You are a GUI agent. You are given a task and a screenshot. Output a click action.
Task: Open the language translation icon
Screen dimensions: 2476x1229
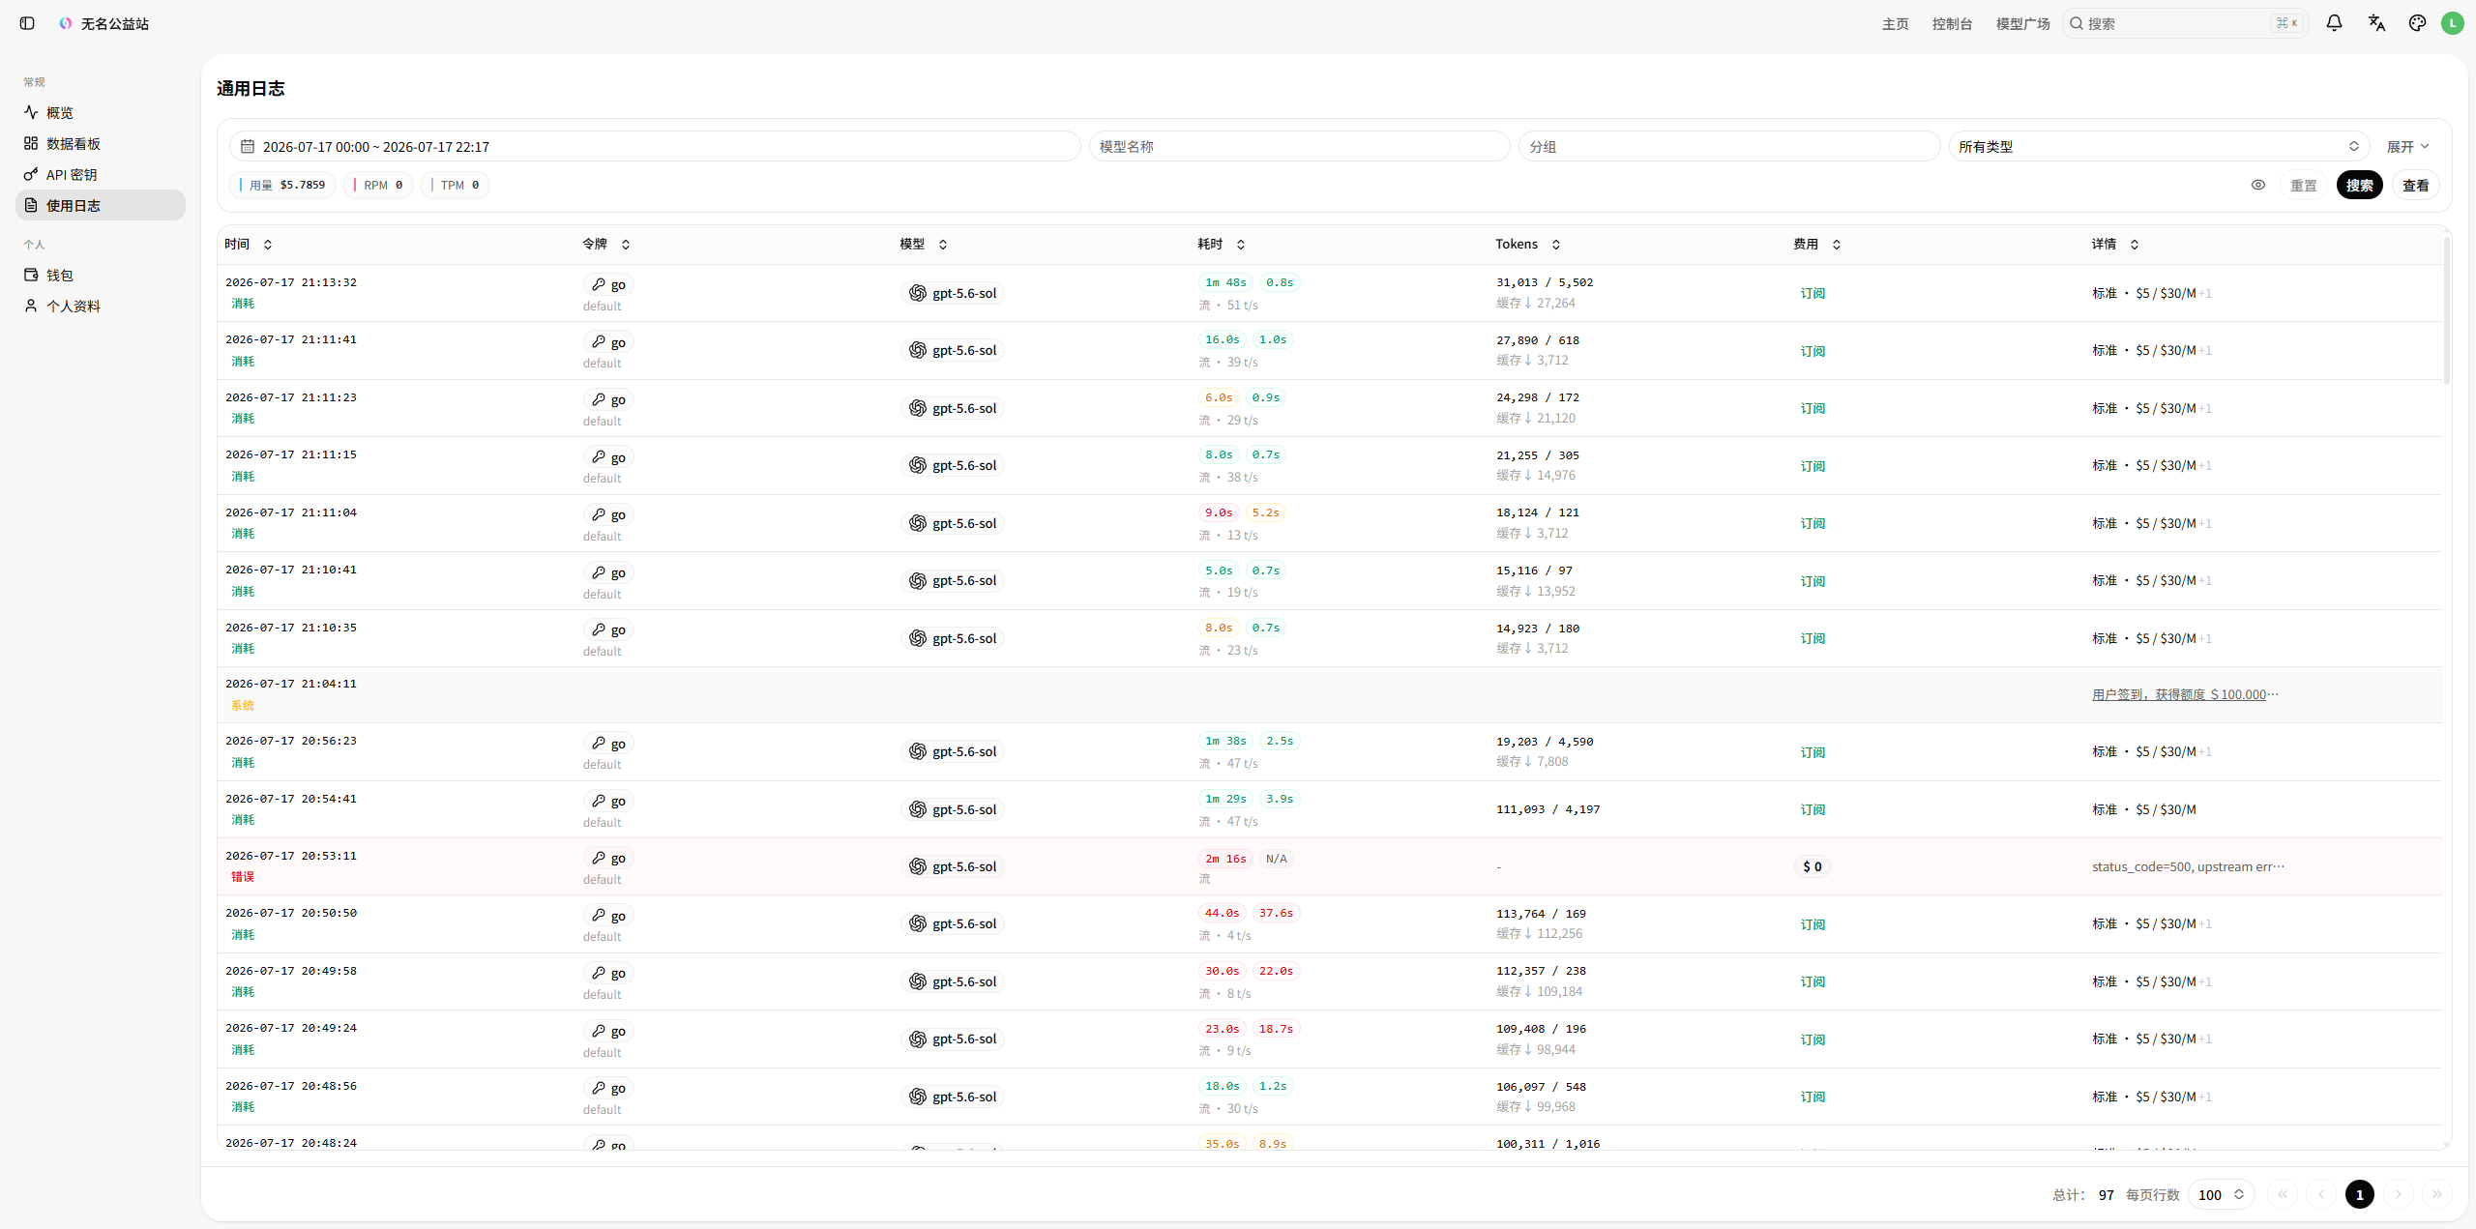tap(2376, 23)
